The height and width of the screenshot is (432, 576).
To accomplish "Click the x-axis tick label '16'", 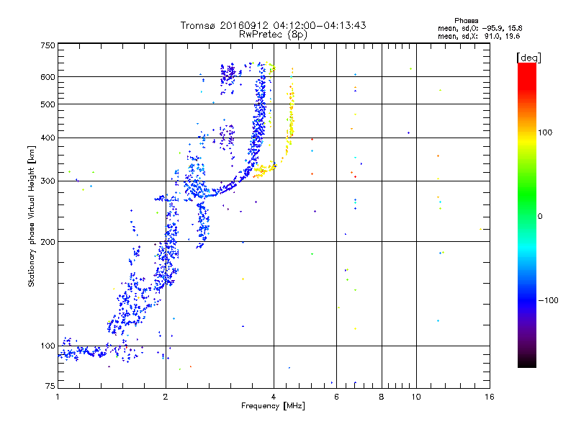I will 490,397.
